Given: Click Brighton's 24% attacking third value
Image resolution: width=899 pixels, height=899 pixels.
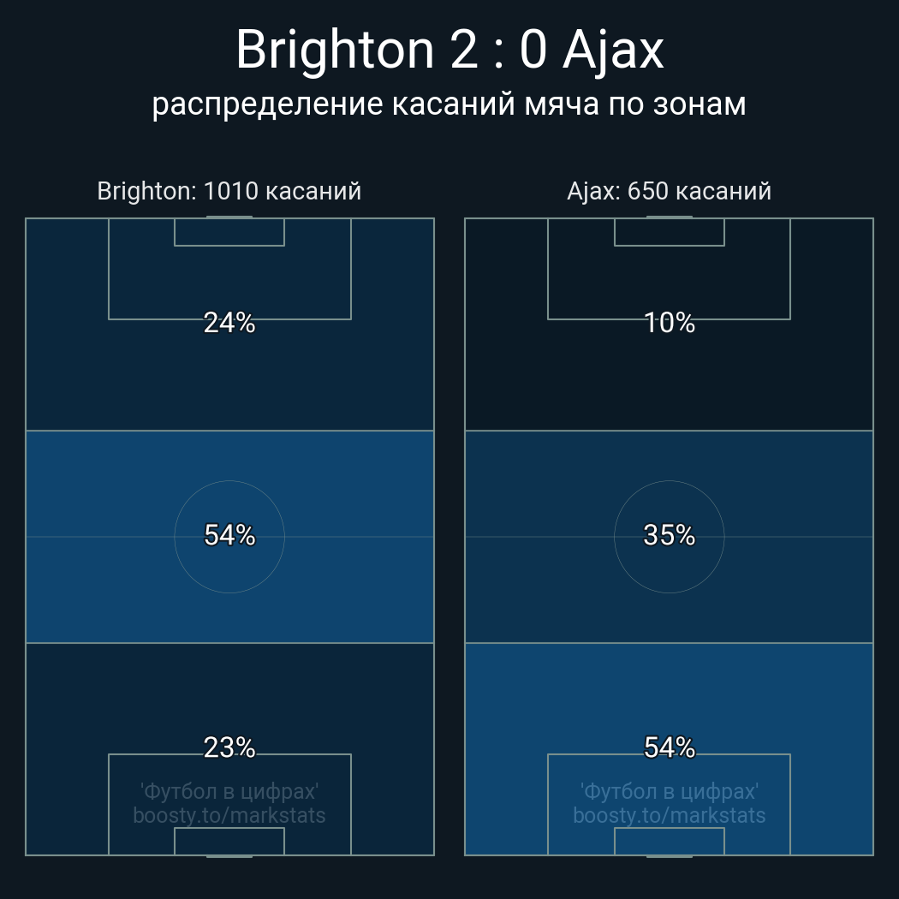Looking at the screenshot, I should [229, 323].
